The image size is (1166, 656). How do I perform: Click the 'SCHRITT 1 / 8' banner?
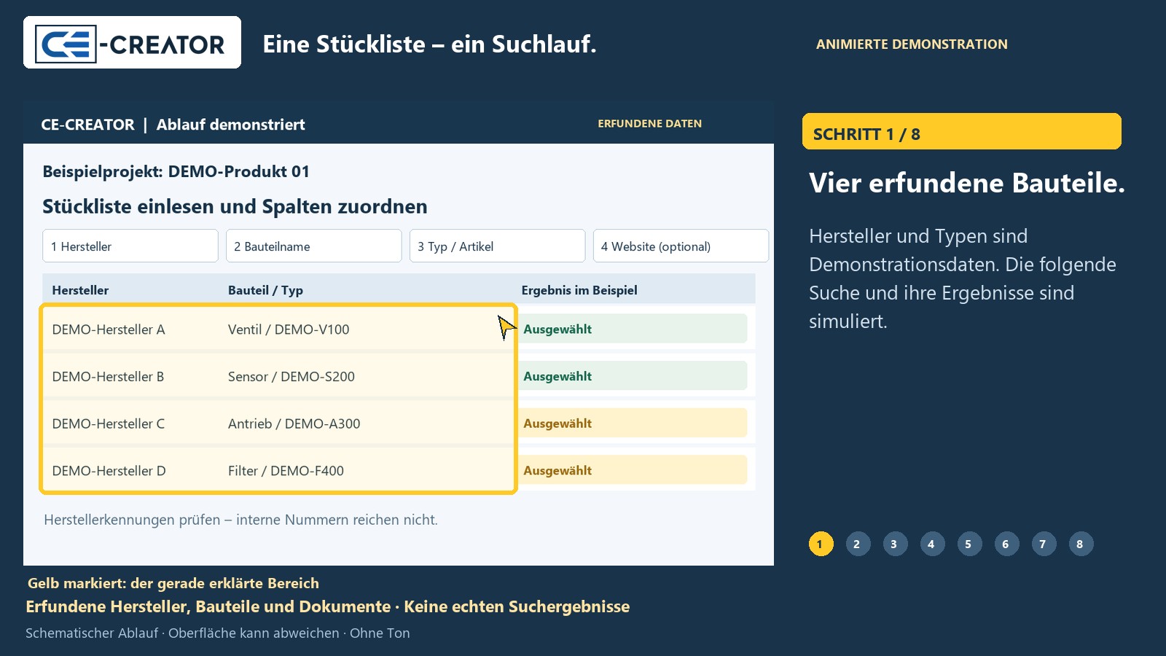(x=962, y=131)
